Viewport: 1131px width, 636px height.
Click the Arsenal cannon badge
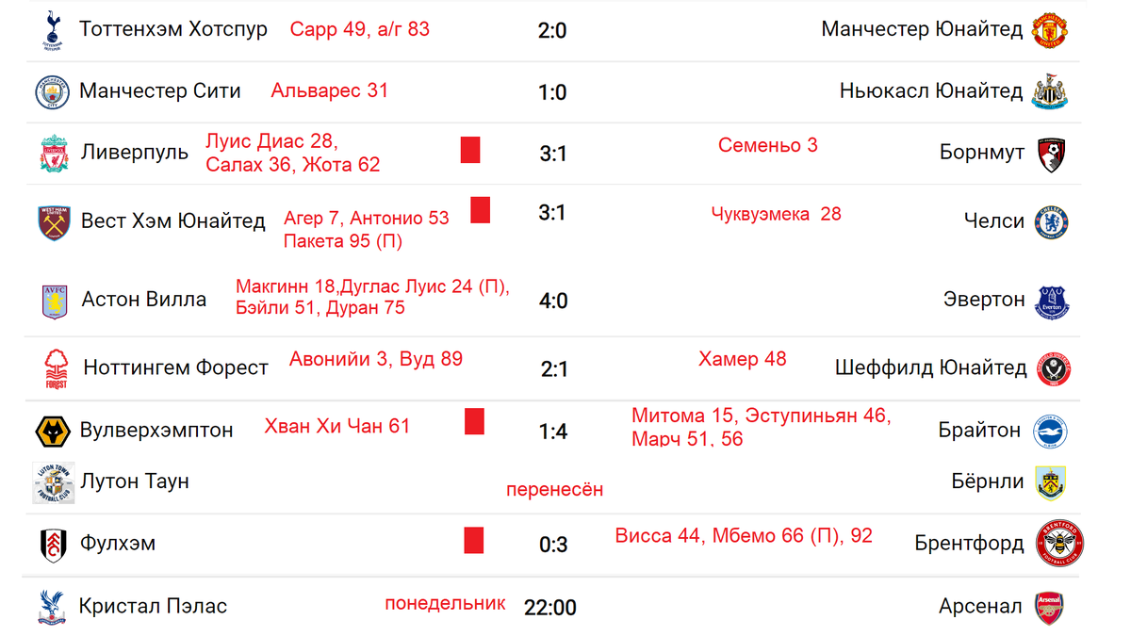point(1049,608)
